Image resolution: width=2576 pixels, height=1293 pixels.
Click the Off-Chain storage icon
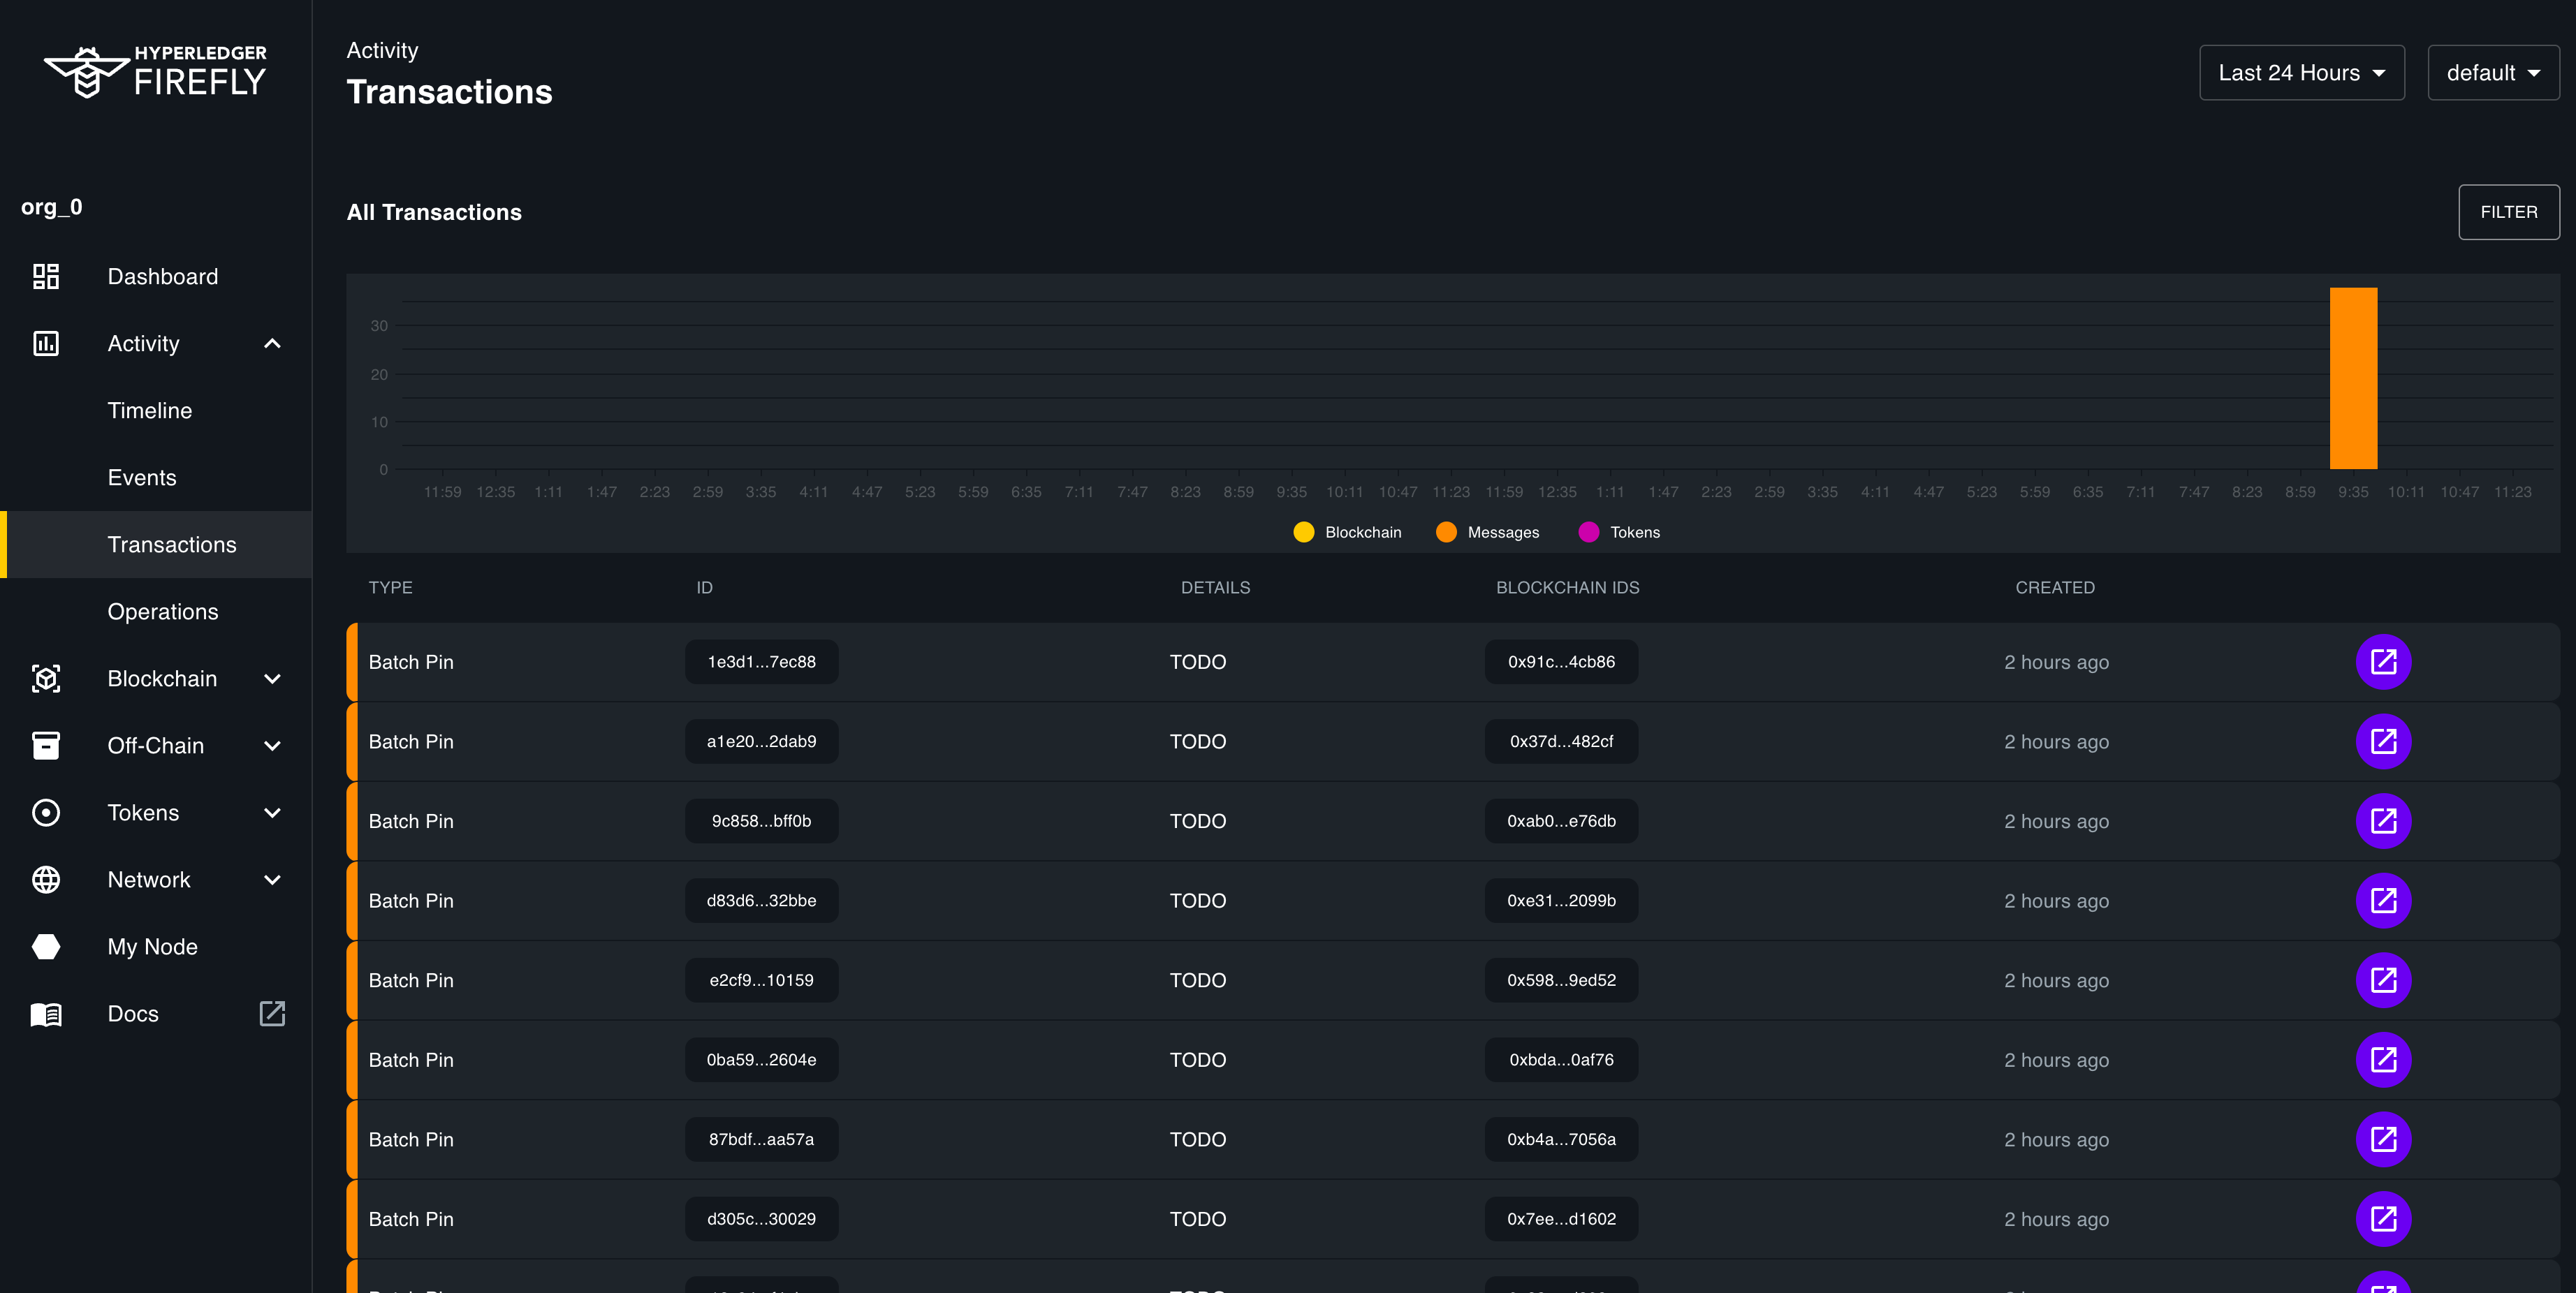coord(45,744)
